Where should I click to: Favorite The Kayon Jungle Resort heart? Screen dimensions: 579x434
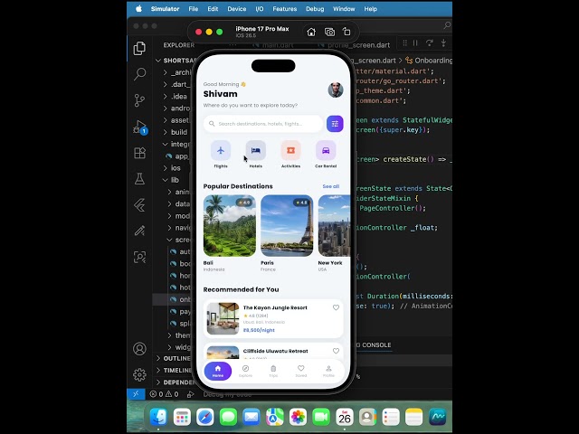coord(336,307)
